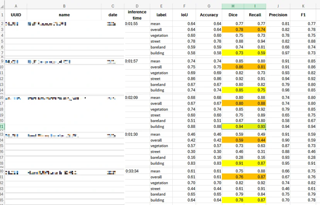Click the label header cell
The image size is (320, 205).
[161, 15]
